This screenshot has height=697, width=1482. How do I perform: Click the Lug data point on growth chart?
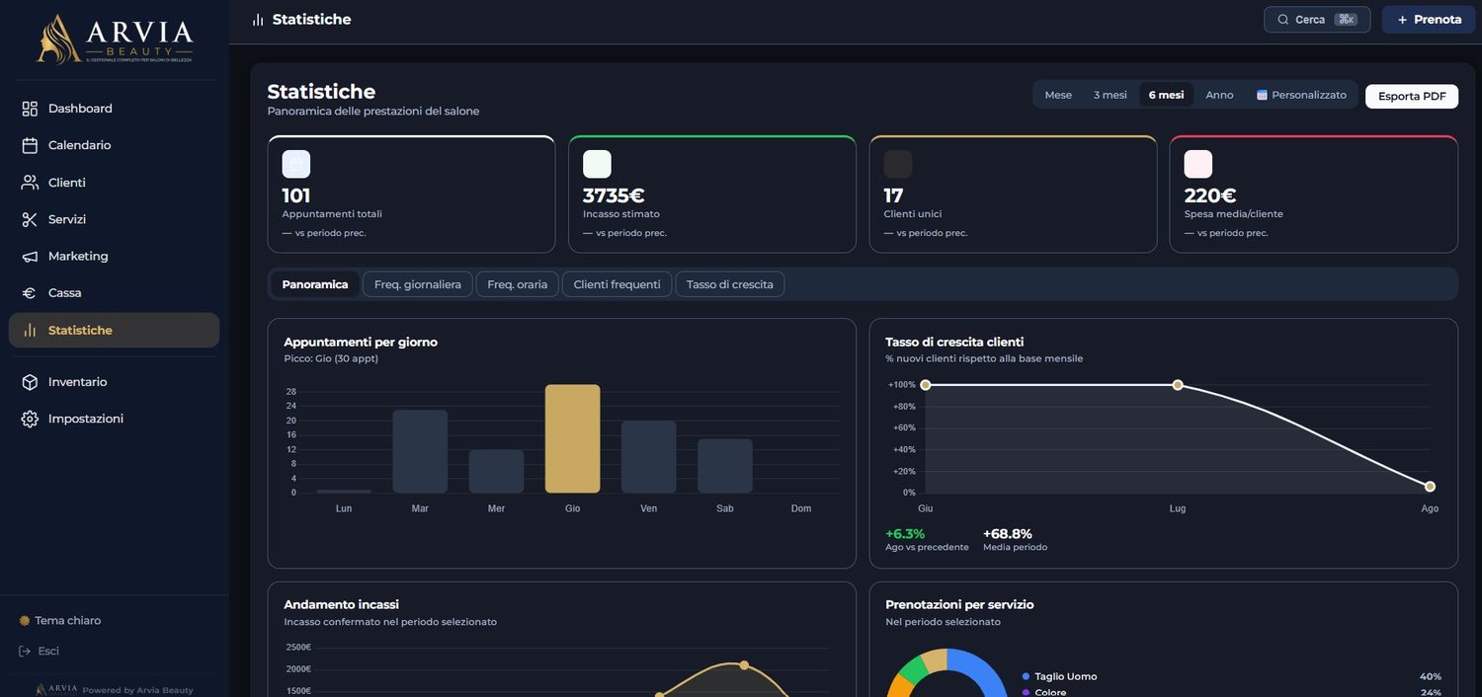pos(1178,385)
